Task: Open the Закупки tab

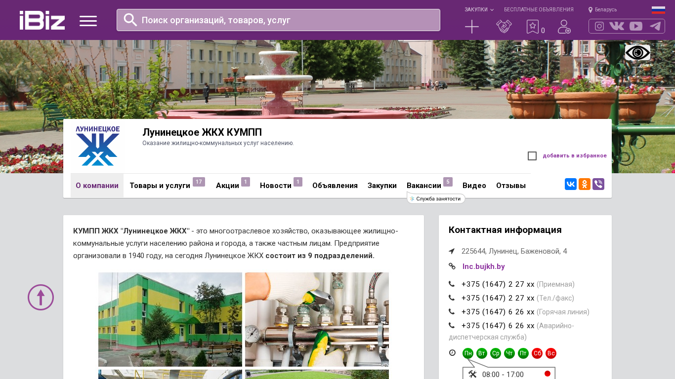Action: click(x=382, y=186)
